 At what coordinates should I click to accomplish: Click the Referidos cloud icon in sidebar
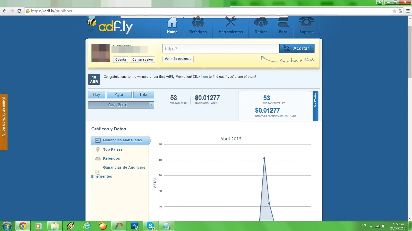pos(98,159)
